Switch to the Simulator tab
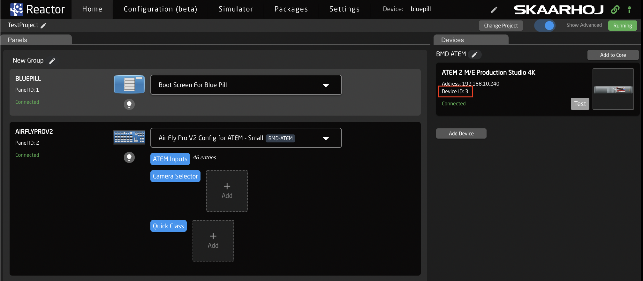643x281 pixels. click(236, 9)
